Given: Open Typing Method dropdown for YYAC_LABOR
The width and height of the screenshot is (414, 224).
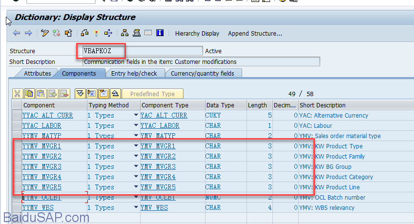Looking at the screenshot, I should pyautogui.click(x=136, y=125).
